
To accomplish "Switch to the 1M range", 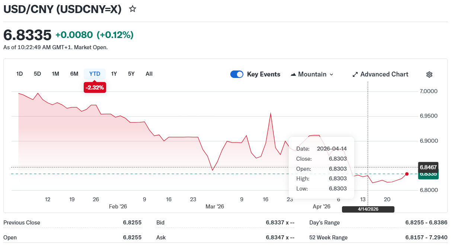I will tap(55, 74).
